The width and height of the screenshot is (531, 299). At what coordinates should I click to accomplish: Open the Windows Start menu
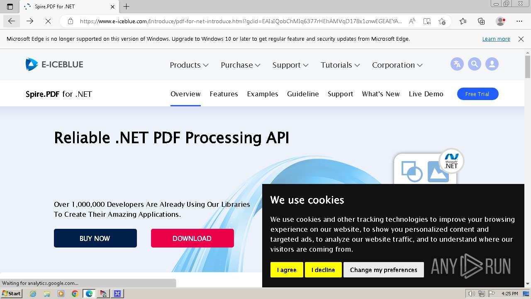point(11,294)
